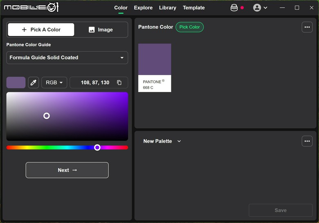Switch to the Explore tab
319x223 pixels.
(x=143, y=8)
